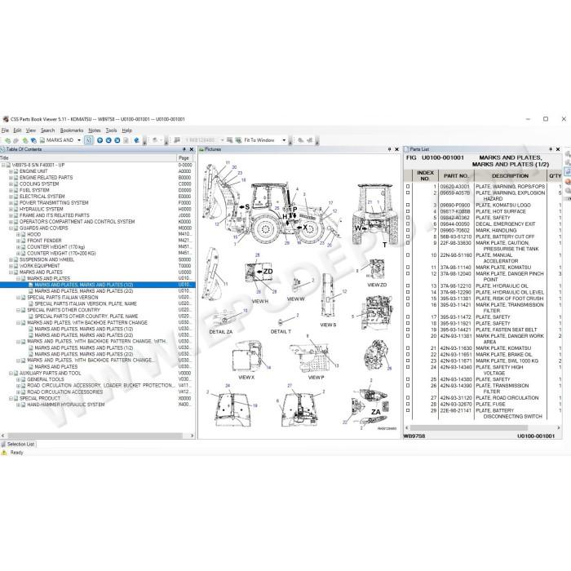Check the box for MARK, HANDLING
This screenshot has height=571, width=571.
tap(408, 231)
